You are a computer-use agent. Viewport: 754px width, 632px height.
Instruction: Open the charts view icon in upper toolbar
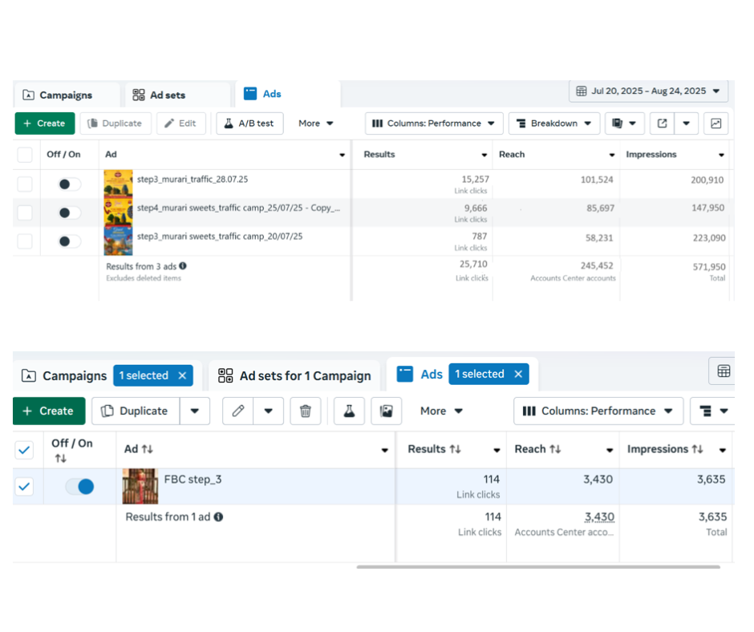point(715,124)
